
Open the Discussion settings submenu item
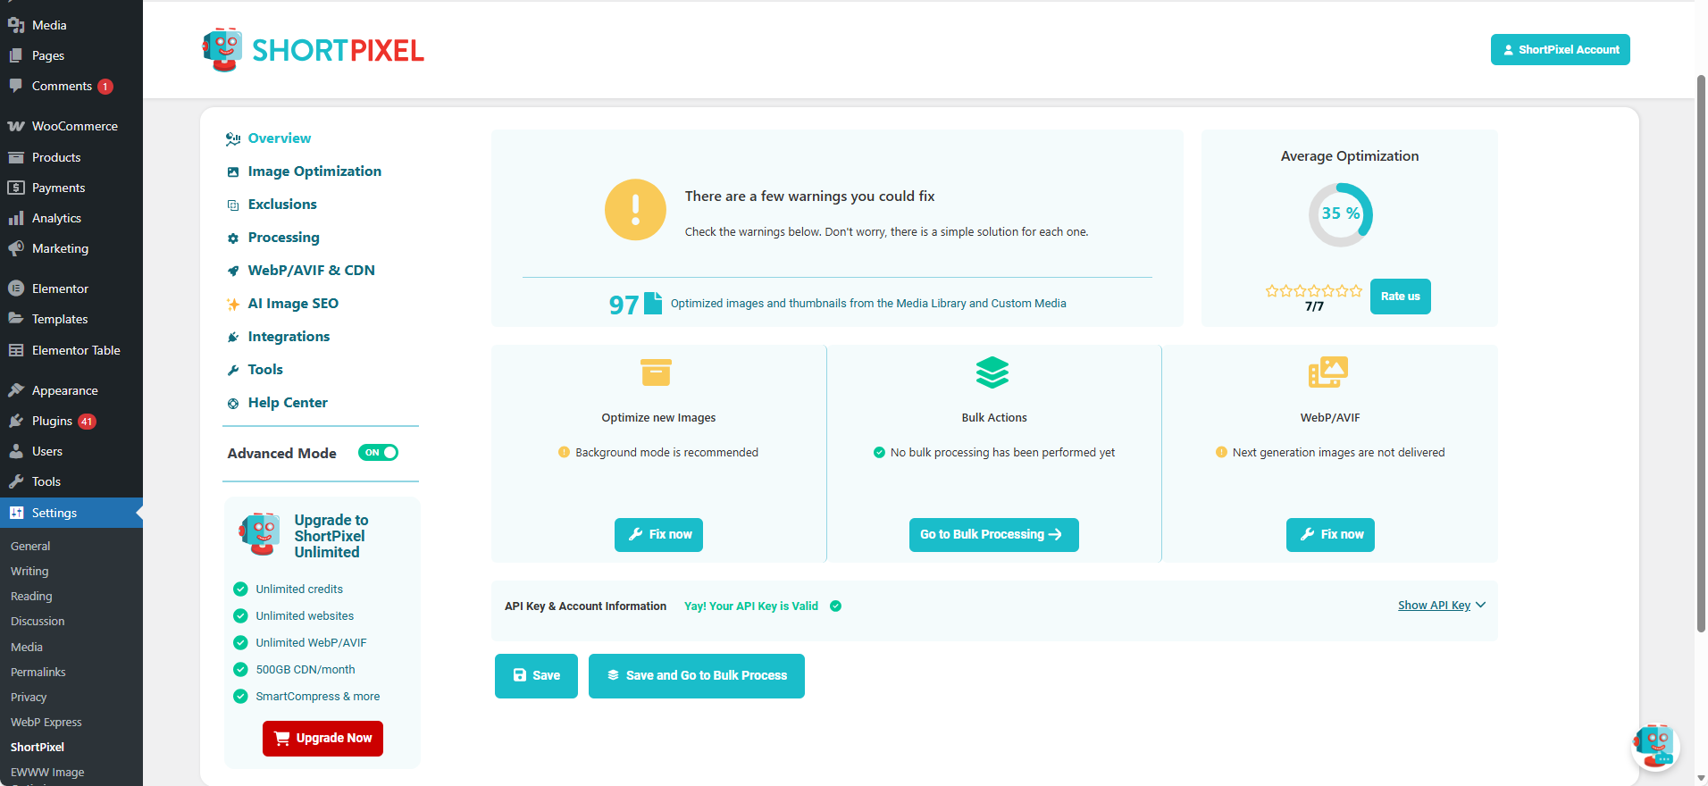pos(38,621)
